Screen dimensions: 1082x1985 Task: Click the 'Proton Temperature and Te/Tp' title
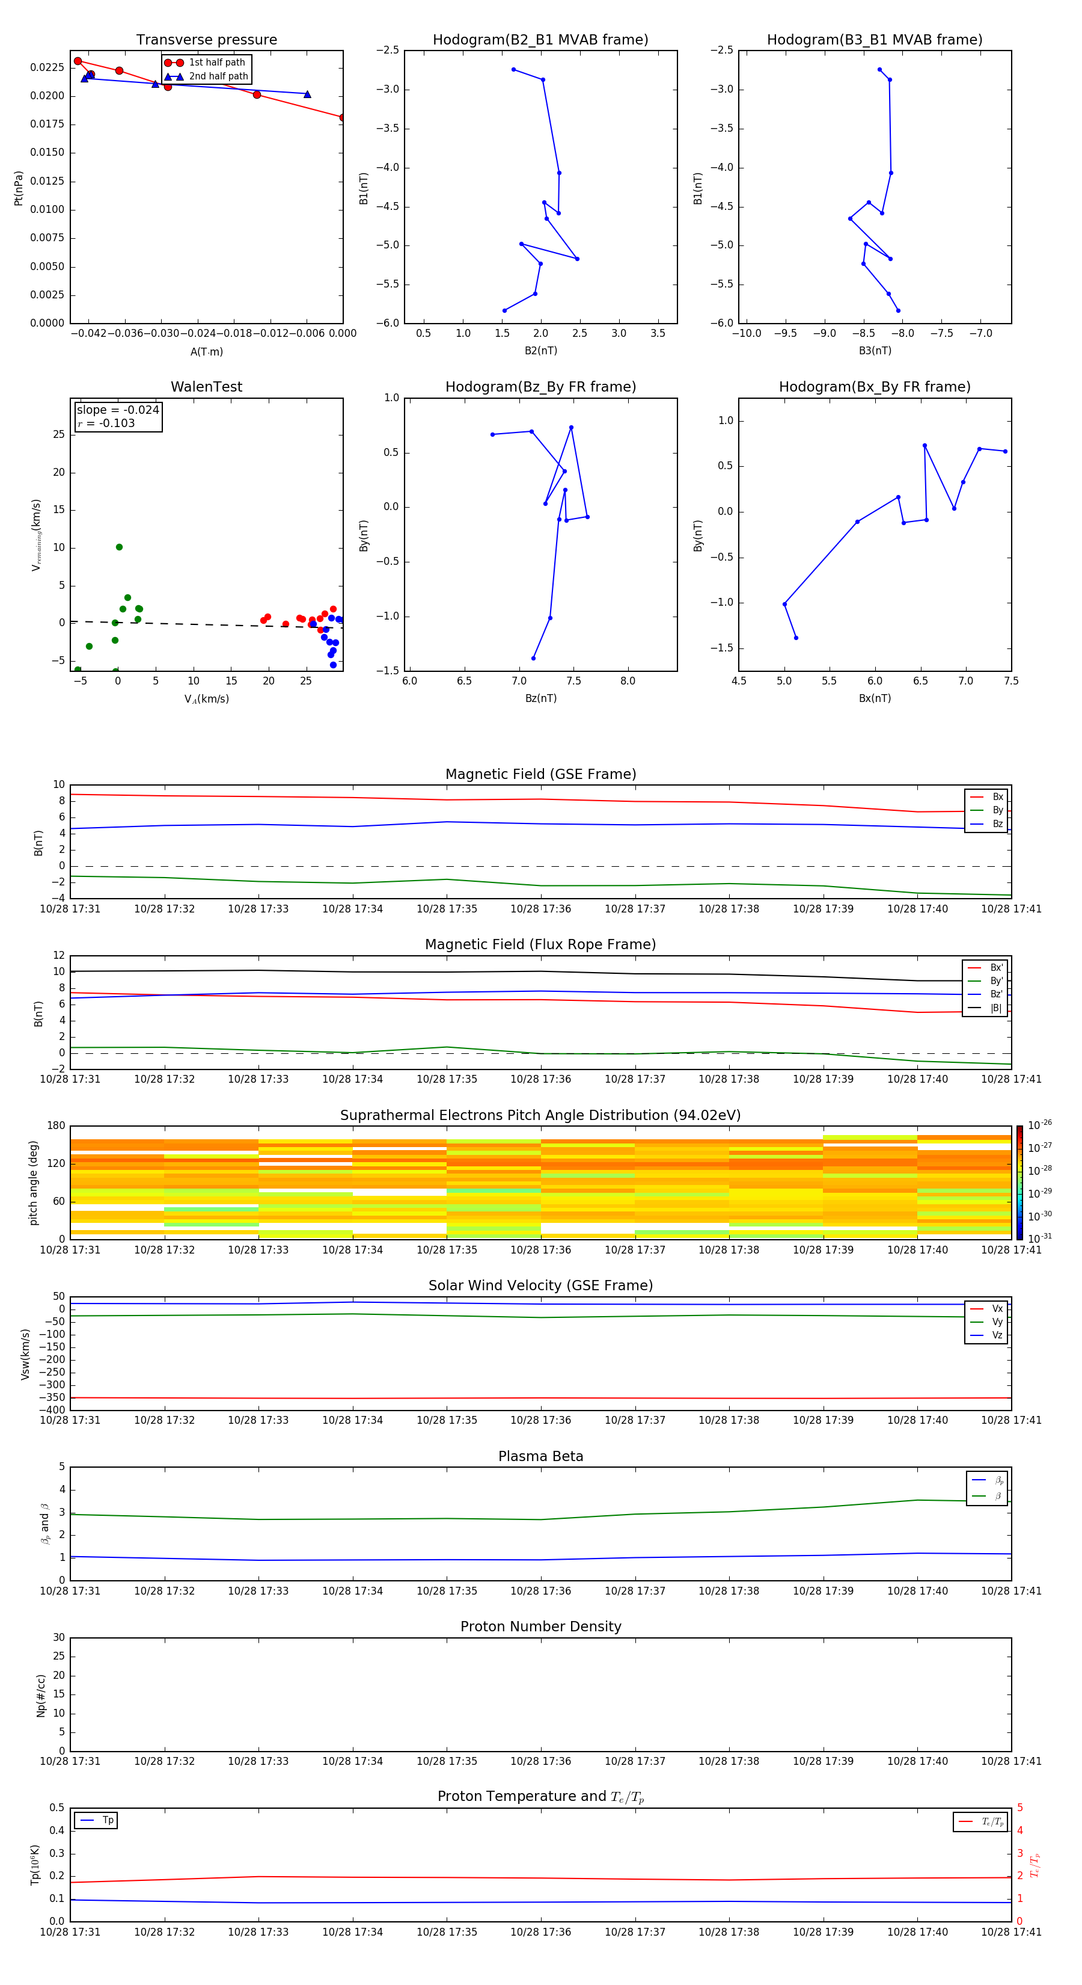tap(540, 1796)
